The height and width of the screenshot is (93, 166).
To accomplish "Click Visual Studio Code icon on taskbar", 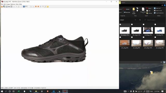I will (x=53, y=91).
